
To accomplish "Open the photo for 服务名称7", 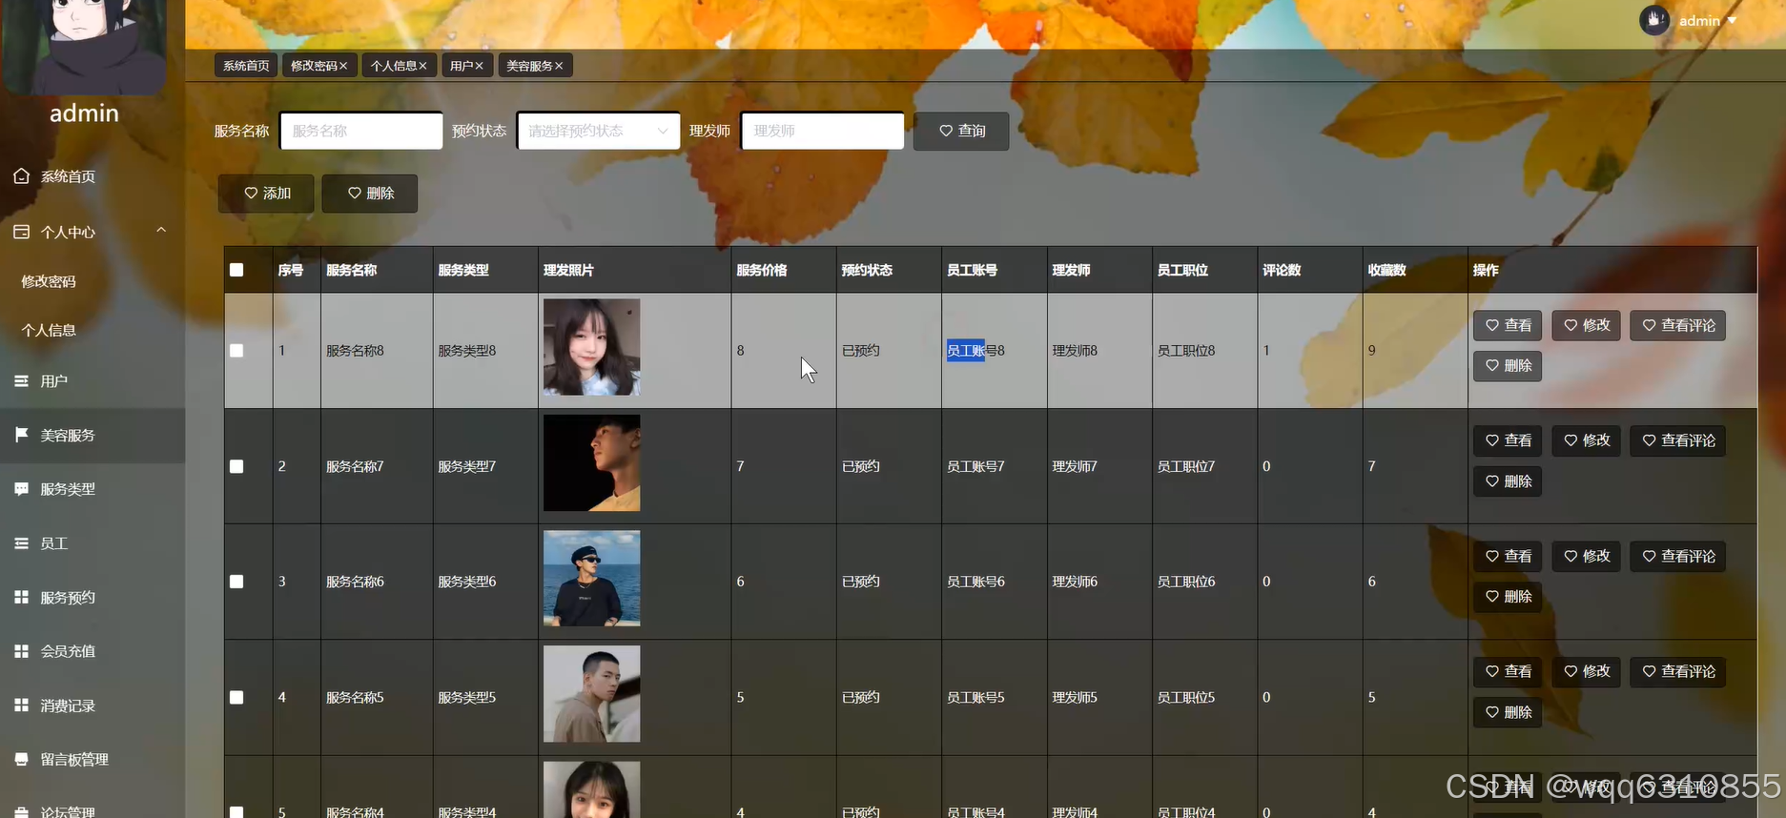I will (592, 462).
